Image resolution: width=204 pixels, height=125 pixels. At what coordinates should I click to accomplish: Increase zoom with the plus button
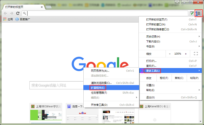[x=186, y=54]
